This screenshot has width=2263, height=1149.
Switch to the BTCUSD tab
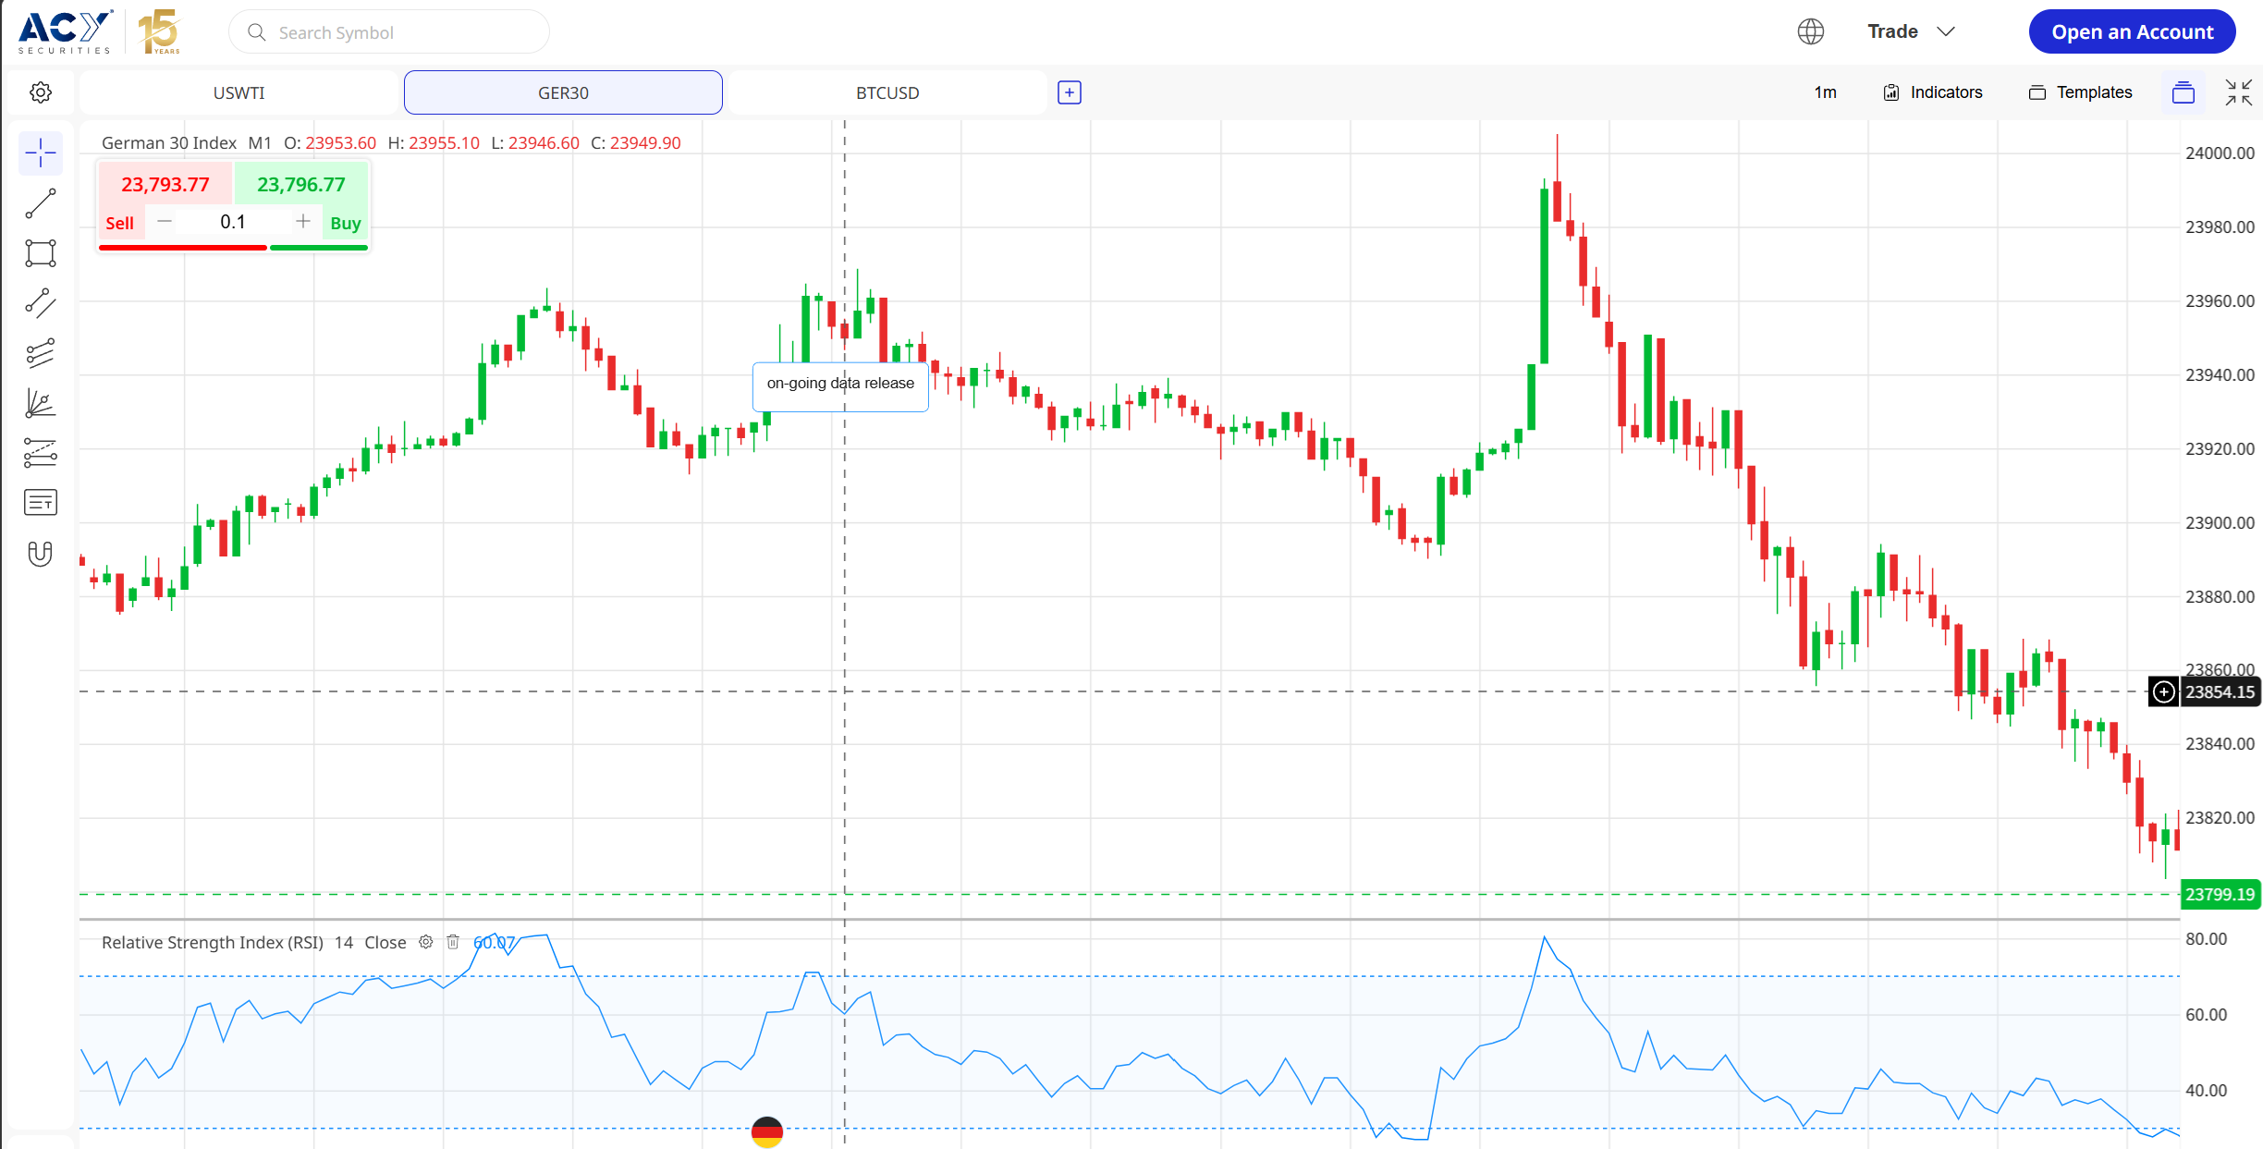click(x=887, y=92)
